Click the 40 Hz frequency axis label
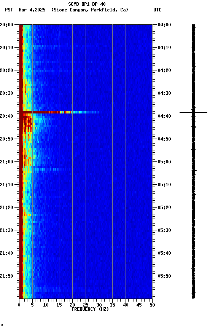 point(126,305)
